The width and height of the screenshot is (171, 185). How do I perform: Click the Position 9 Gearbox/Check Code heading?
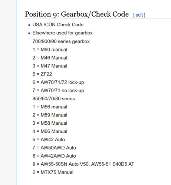tap(77, 14)
